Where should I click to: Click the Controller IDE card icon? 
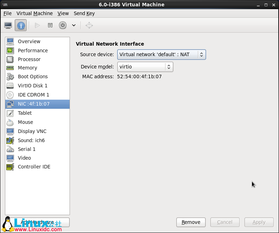(x=10, y=167)
